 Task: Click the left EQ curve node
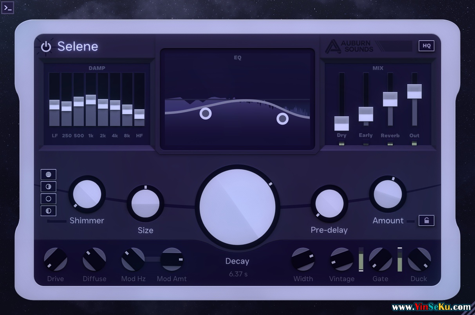206,114
